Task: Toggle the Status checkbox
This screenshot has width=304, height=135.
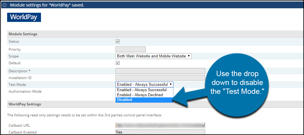Action: [118, 41]
